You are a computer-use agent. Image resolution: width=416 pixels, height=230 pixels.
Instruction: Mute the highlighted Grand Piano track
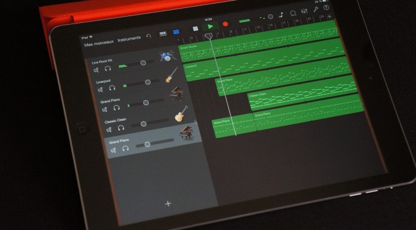113,150
